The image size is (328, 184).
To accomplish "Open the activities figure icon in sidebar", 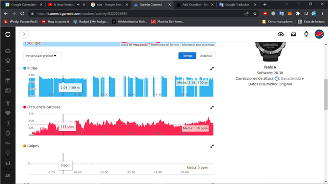I will tap(8, 103).
